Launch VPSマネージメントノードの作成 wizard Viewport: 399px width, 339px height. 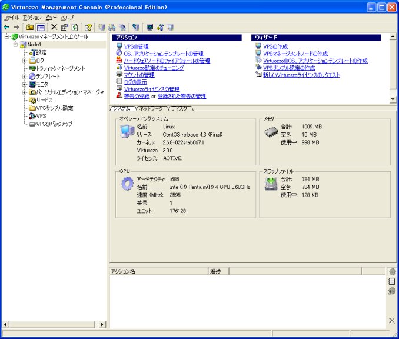pyautogui.click(x=295, y=54)
